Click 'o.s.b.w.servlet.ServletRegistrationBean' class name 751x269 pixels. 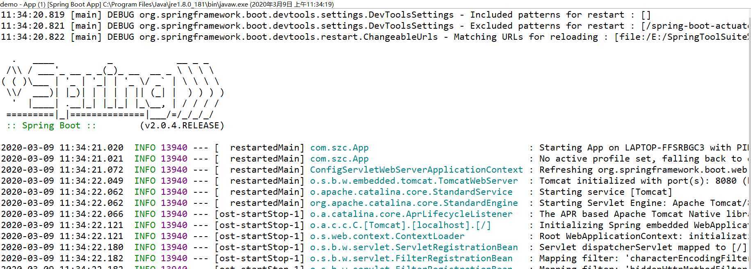(414, 247)
